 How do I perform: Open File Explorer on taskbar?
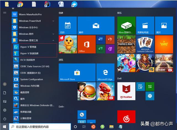tap(111, 127)
